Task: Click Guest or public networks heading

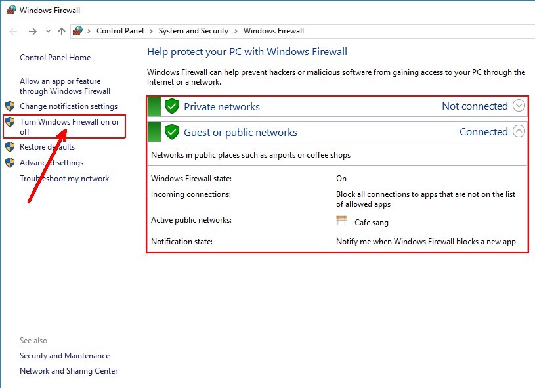Action: 240,133
